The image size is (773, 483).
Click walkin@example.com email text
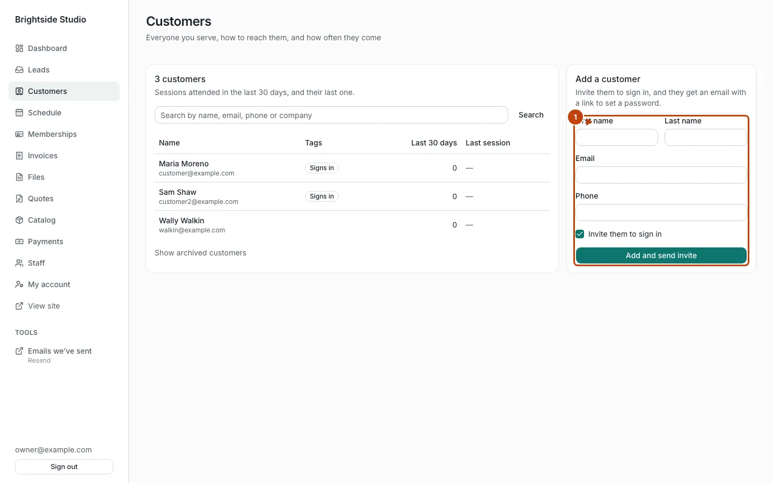pyautogui.click(x=192, y=230)
